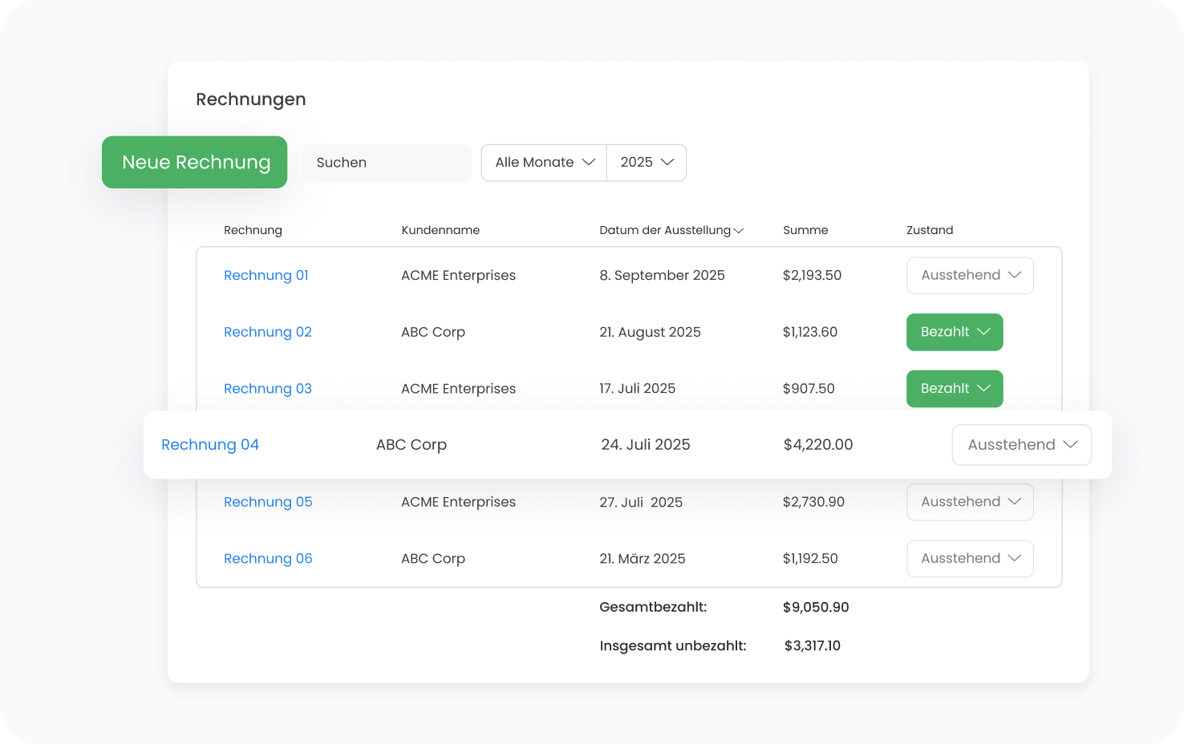Viewport: 1184px width, 744px height.
Task: Open the Rechnung 05 link
Action: pos(268,502)
